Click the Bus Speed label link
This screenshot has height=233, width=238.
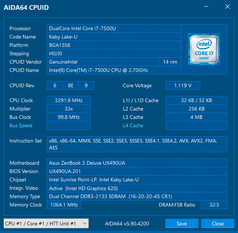pyautogui.click(x=21, y=126)
